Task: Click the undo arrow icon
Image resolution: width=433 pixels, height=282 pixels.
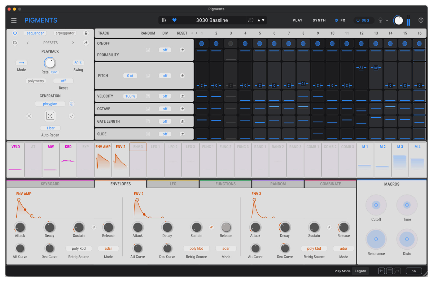Action: pyautogui.click(x=381, y=271)
